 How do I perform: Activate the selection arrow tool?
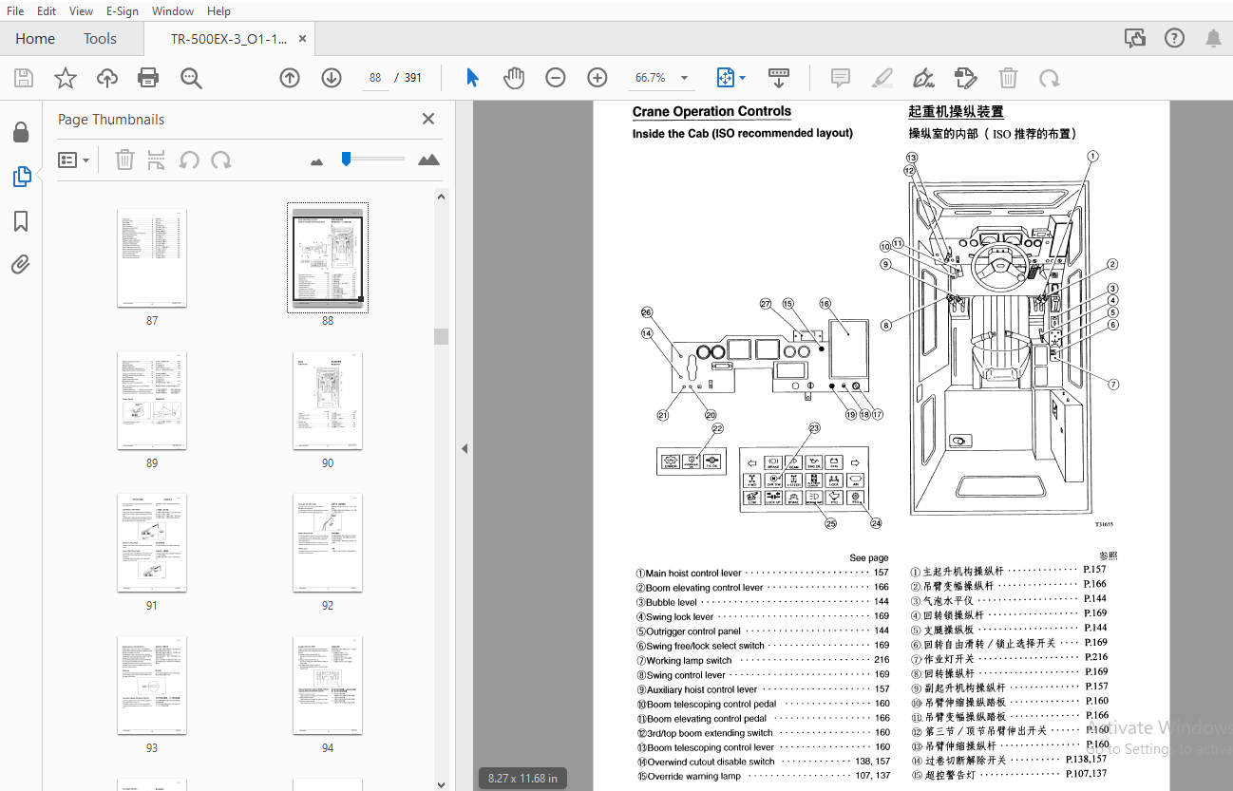coord(473,78)
